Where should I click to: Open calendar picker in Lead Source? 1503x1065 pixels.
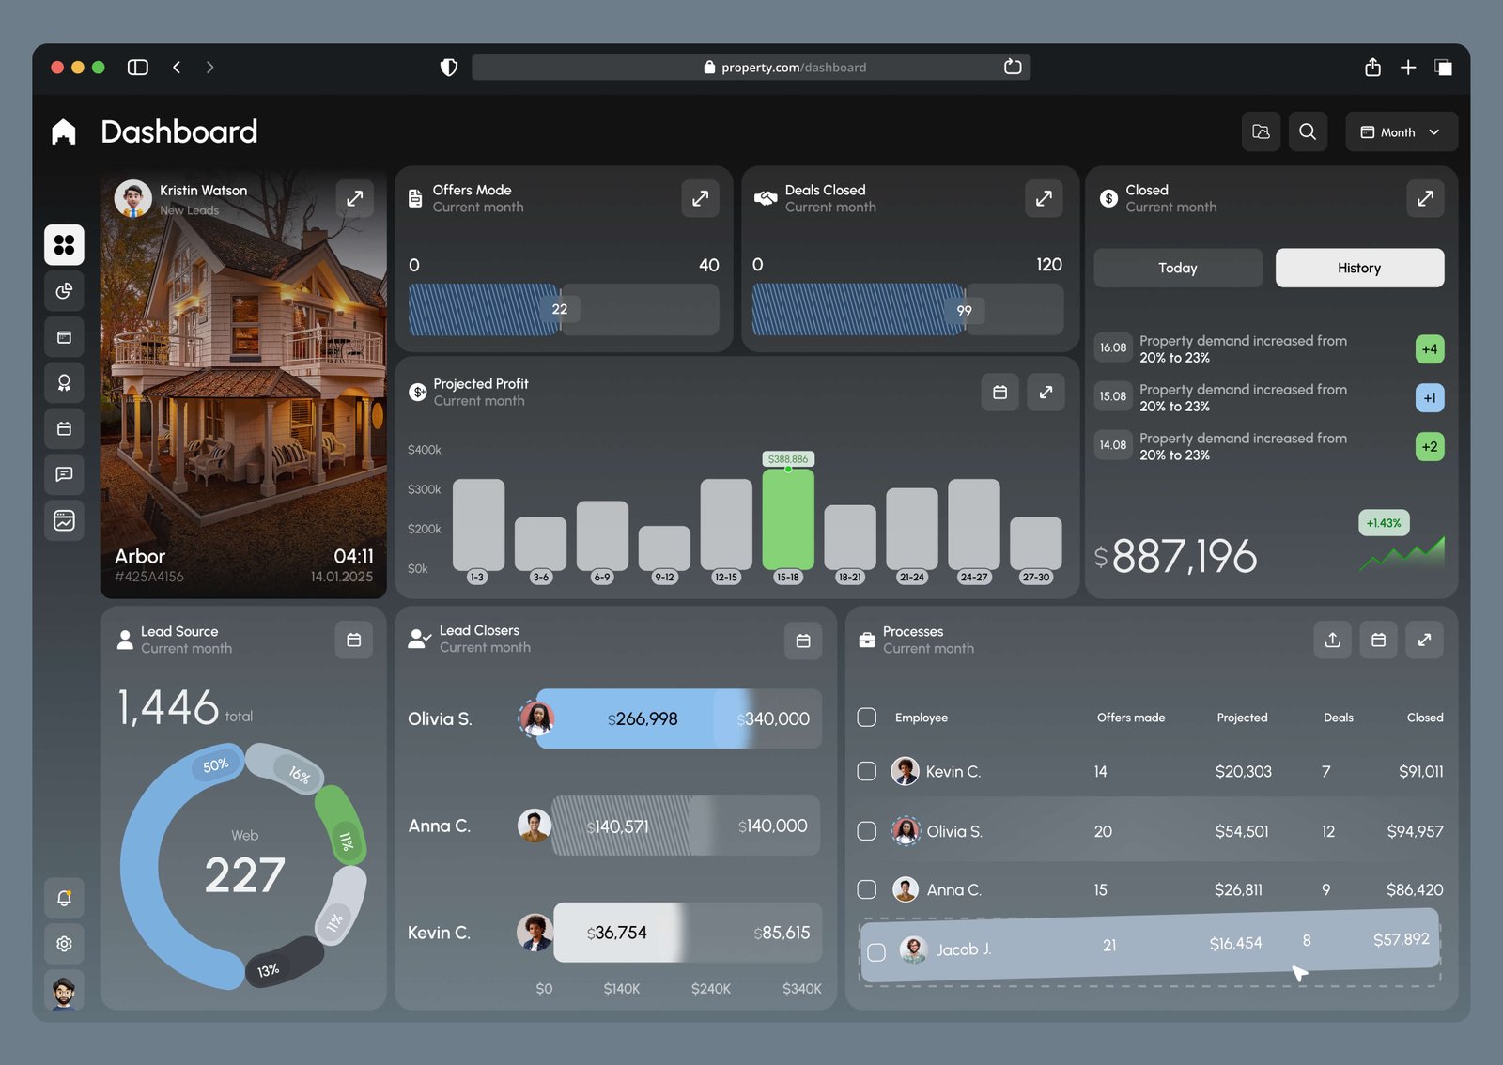tap(354, 640)
